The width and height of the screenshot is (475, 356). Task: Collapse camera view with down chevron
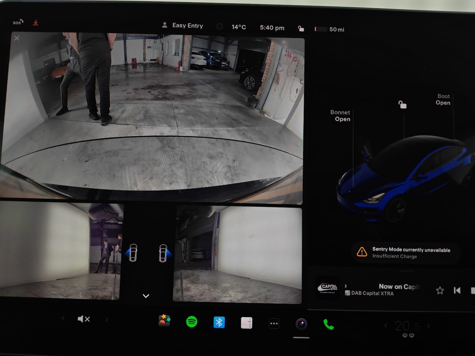tap(146, 296)
